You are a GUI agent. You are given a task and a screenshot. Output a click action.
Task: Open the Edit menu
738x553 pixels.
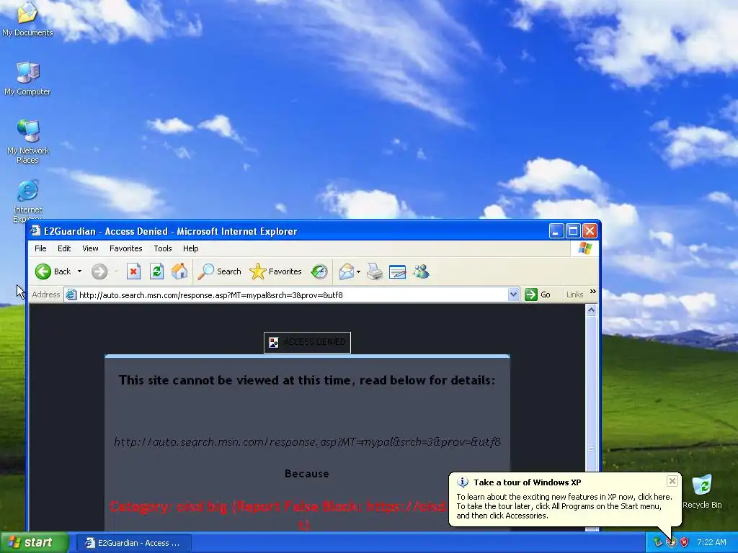pos(64,248)
